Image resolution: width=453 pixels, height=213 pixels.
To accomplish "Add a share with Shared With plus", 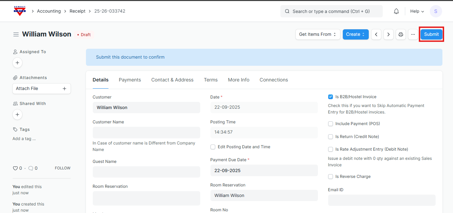I will [x=17, y=115].
